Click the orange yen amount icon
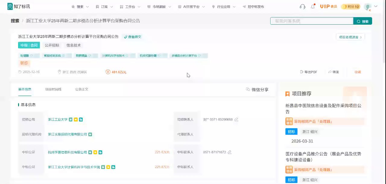The height and width of the screenshot is (184, 386). (108, 72)
